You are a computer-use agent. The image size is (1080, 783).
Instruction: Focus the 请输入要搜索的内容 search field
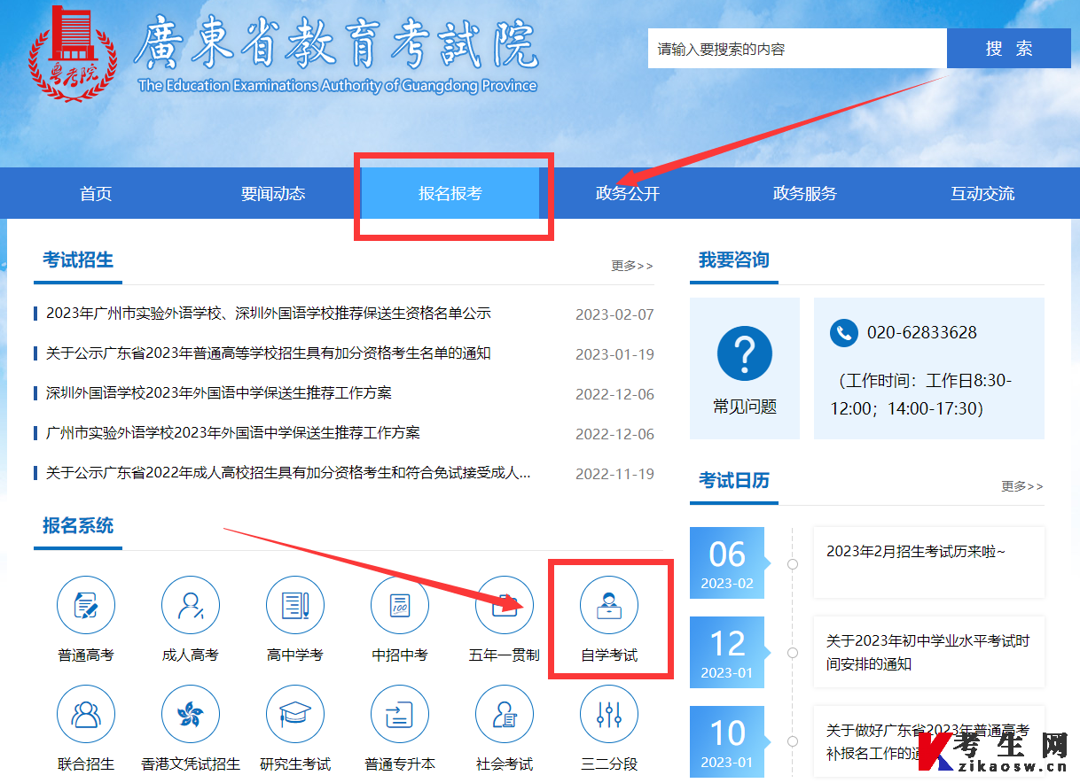tap(797, 49)
